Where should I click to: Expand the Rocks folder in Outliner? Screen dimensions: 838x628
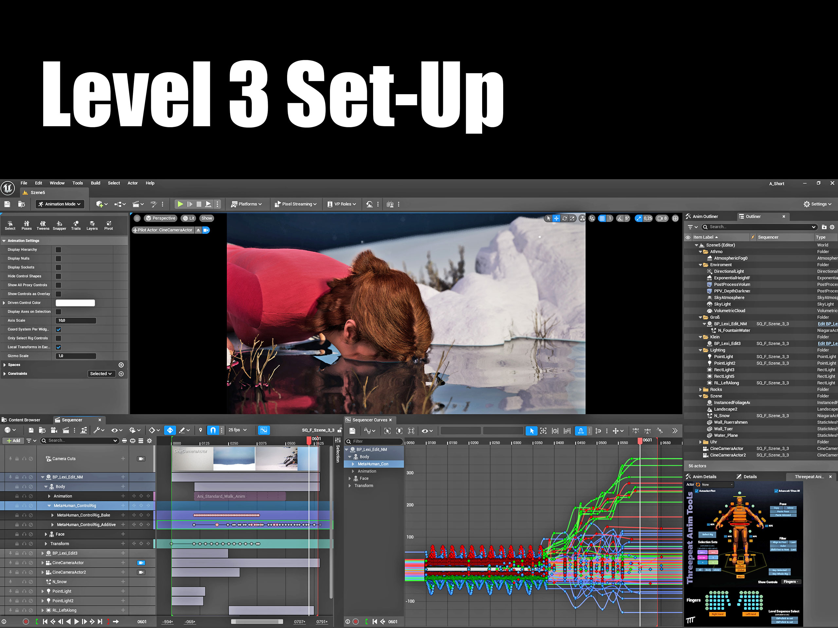point(700,390)
